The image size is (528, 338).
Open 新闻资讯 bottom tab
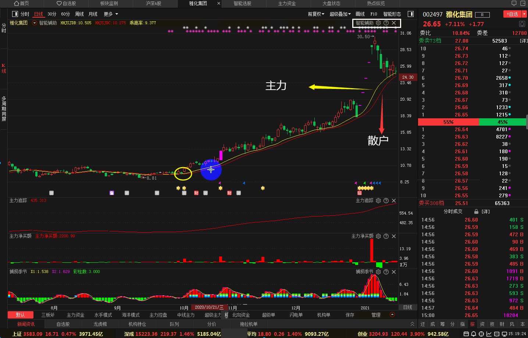click(x=26, y=324)
